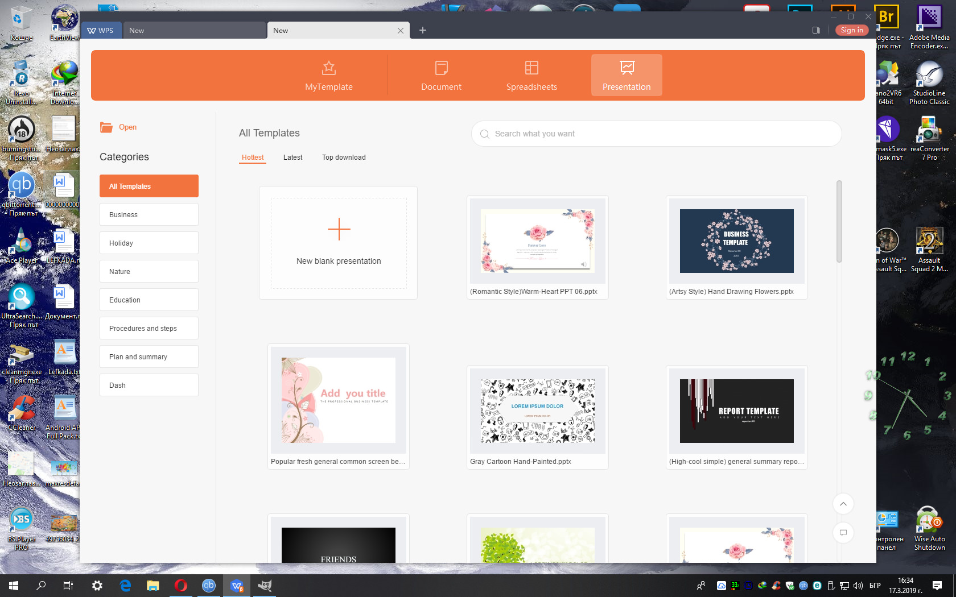Viewport: 956px width, 597px height.
Task: Open High-cool simple general summary report template
Action: coord(737,417)
